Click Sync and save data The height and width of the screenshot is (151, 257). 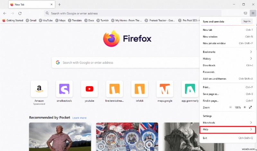tap(213, 22)
